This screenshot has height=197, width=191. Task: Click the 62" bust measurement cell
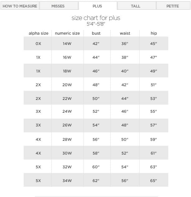tap(96, 181)
